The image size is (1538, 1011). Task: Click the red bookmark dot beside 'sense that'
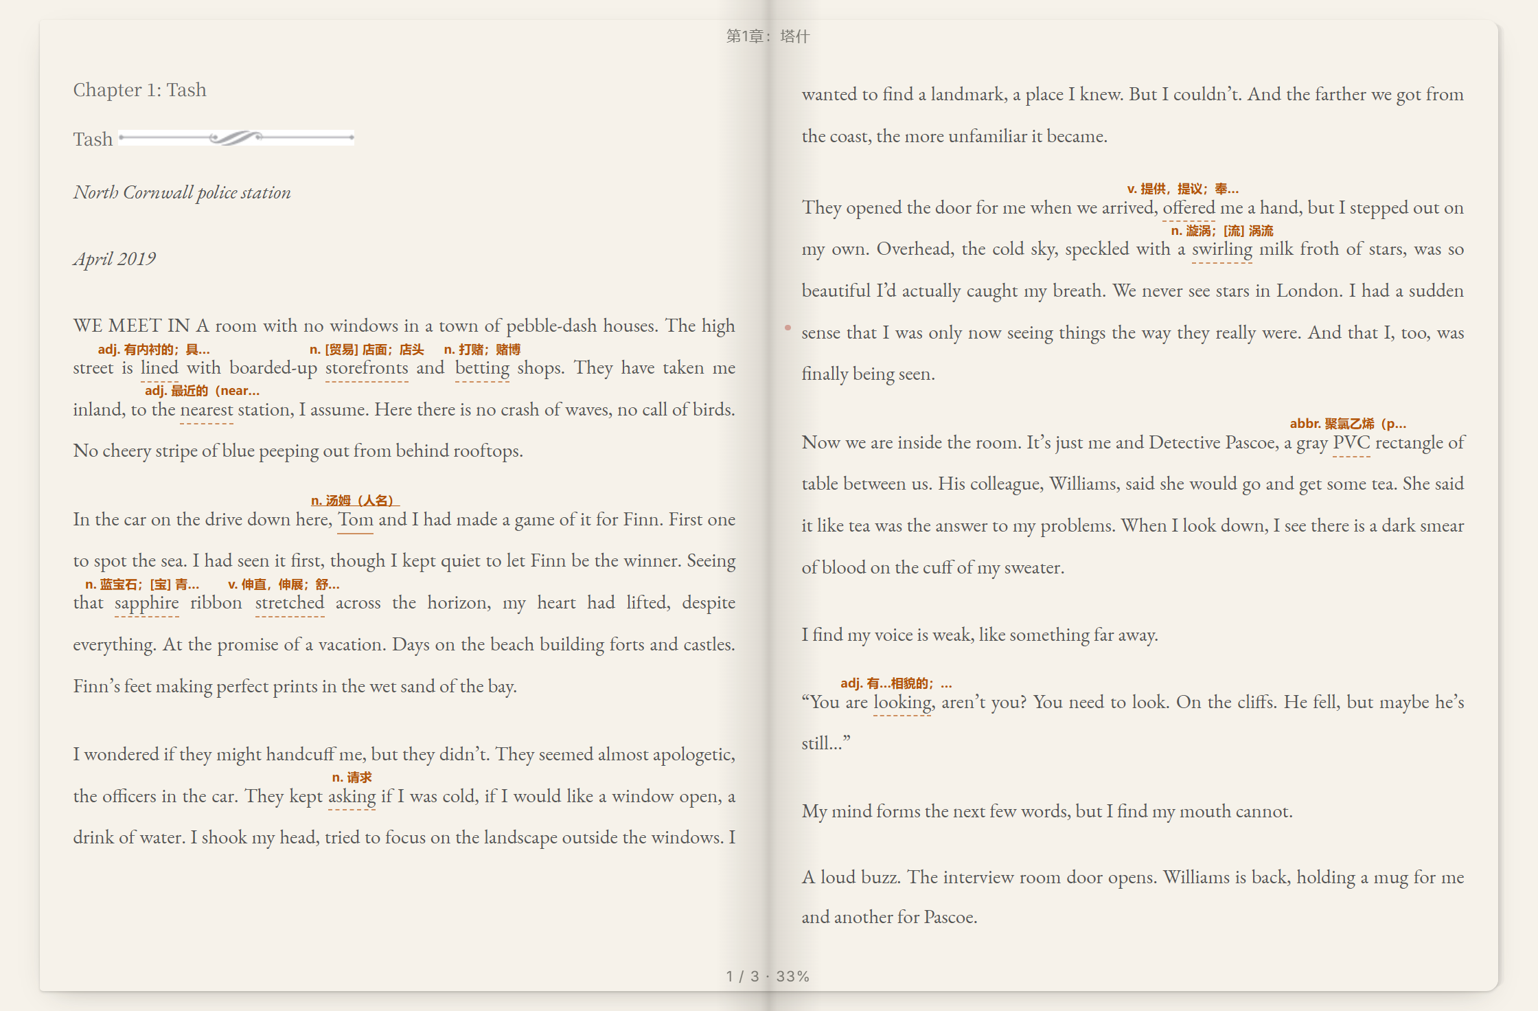point(788,328)
